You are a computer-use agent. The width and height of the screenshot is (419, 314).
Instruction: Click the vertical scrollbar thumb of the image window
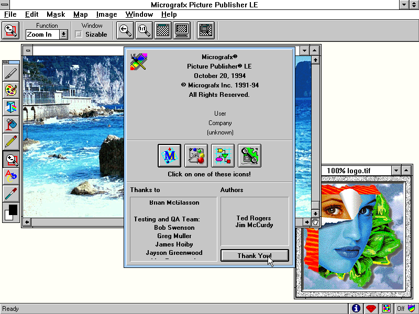[x=316, y=205]
